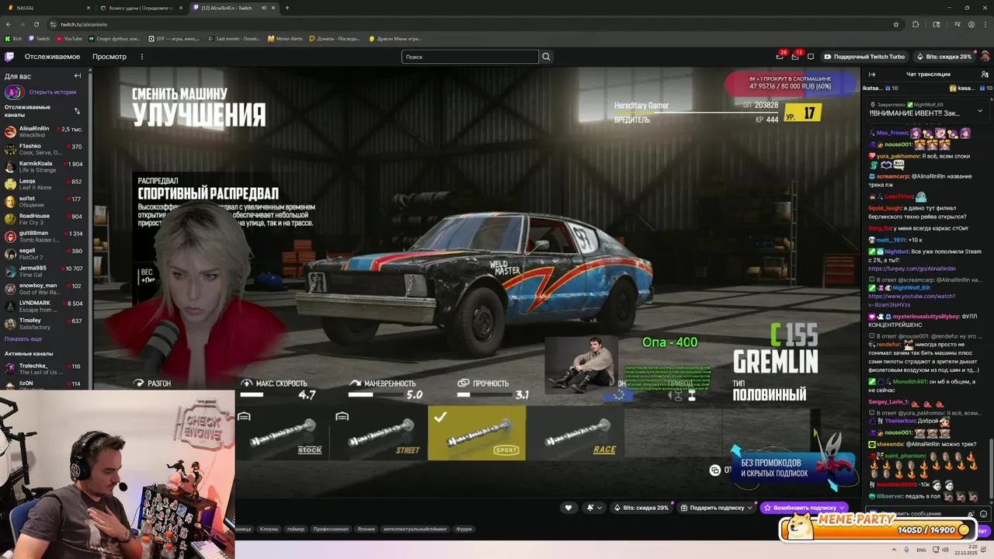
Task: Collapse the Для вас sidebar
Action: (78, 76)
